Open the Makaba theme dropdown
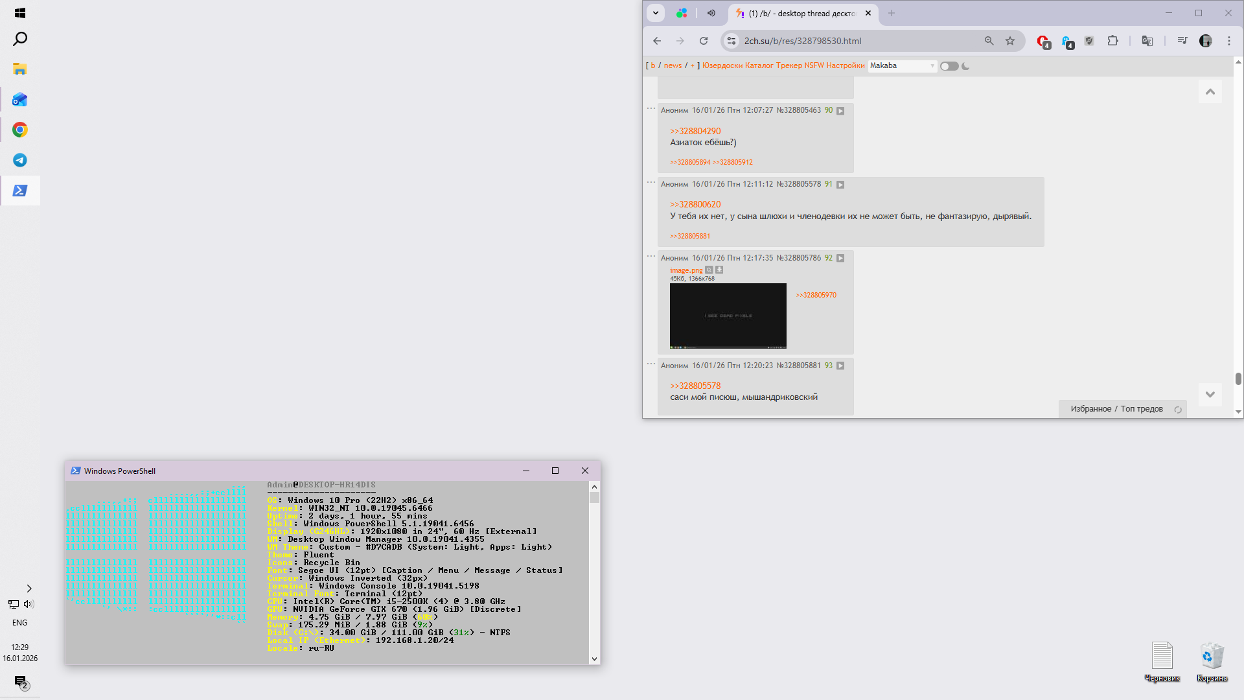This screenshot has width=1244, height=700. click(903, 65)
